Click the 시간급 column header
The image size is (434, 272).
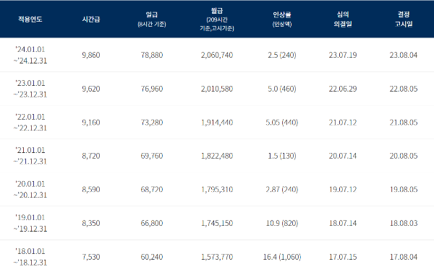[91, 19]
